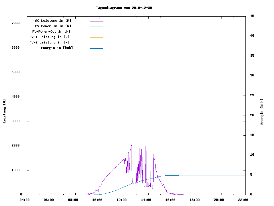Select the "PV-1 Leistung in [W]" legend label

(x=49, y=37)
